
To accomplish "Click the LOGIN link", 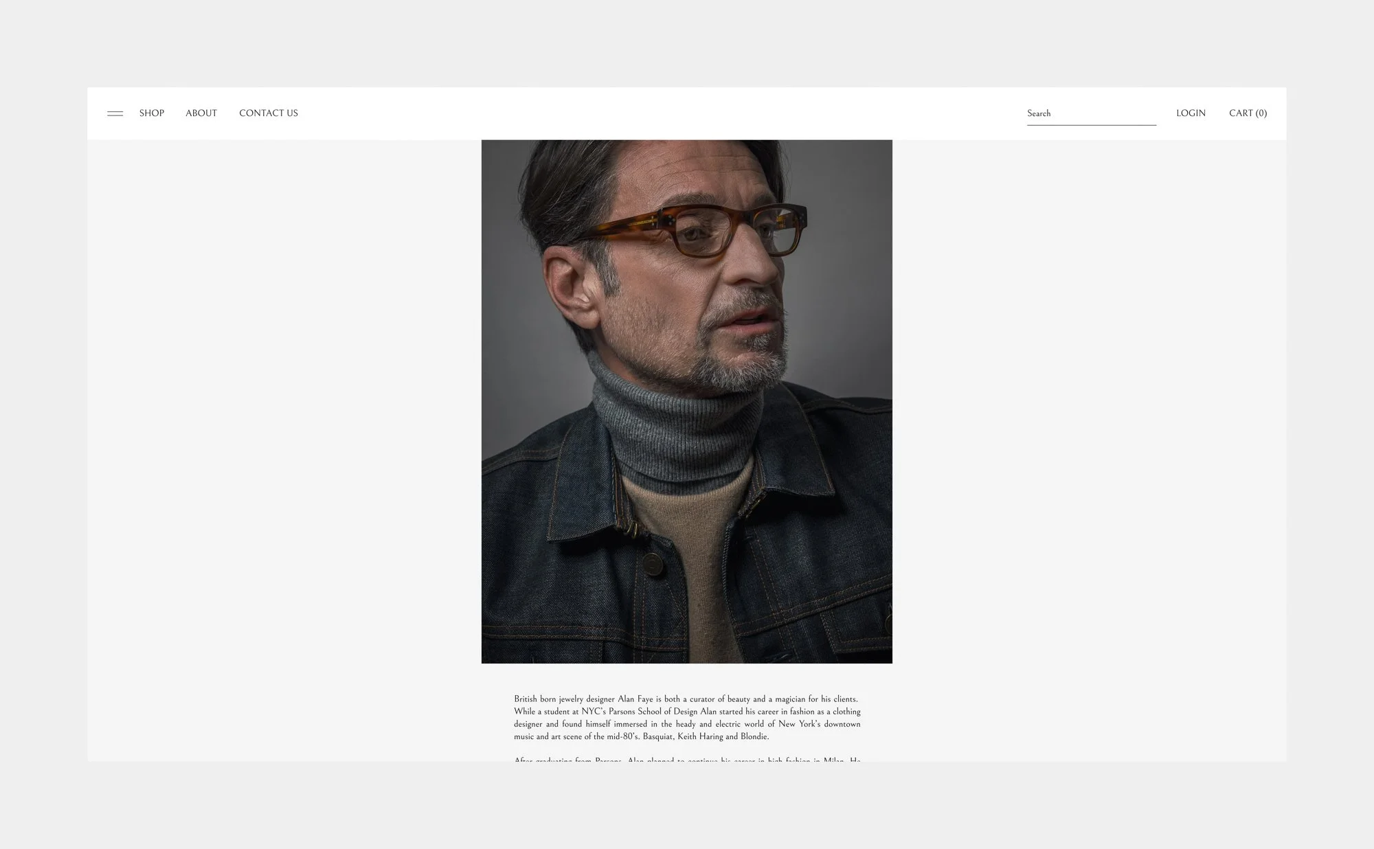I will [1191, 113].
